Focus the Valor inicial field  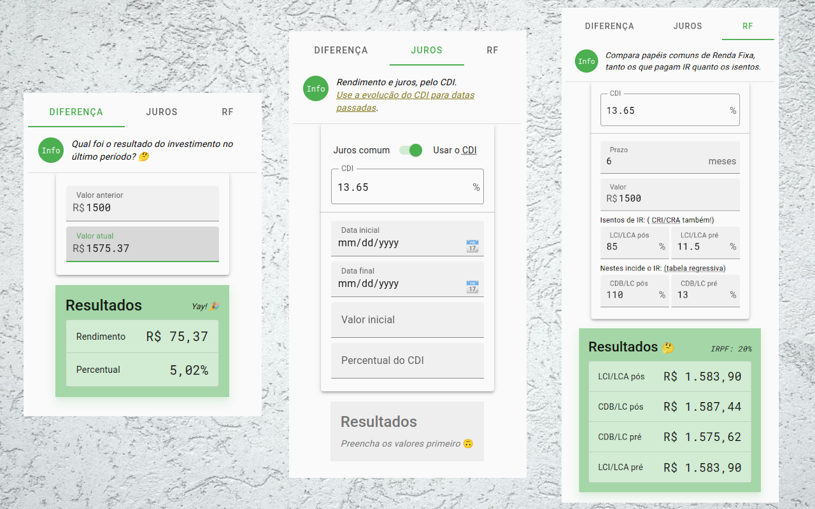point(407,320)
